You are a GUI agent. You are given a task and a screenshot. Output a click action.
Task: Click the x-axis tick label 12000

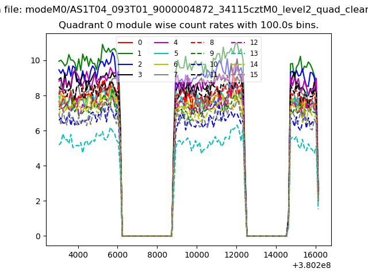point(236,254)
